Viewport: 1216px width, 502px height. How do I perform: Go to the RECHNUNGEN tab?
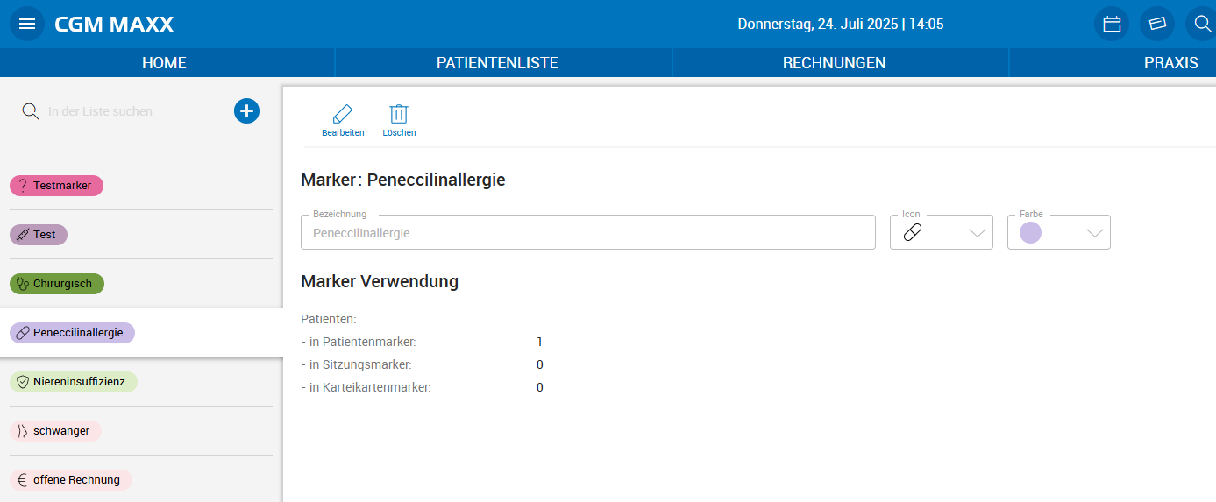tap(834, 63)
